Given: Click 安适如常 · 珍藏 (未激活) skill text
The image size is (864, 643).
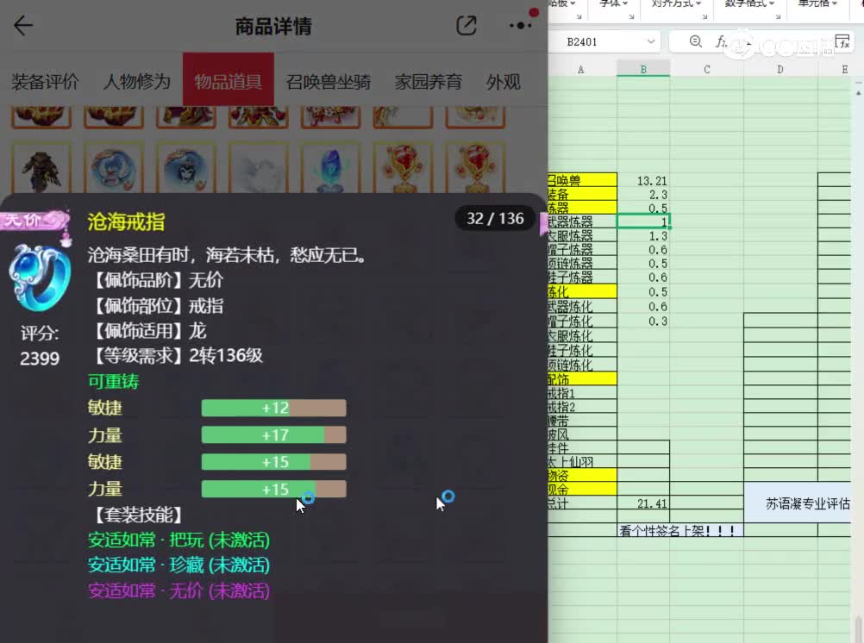Looking at the screenshot, I should pyautogui.click(x=179, y=565).
